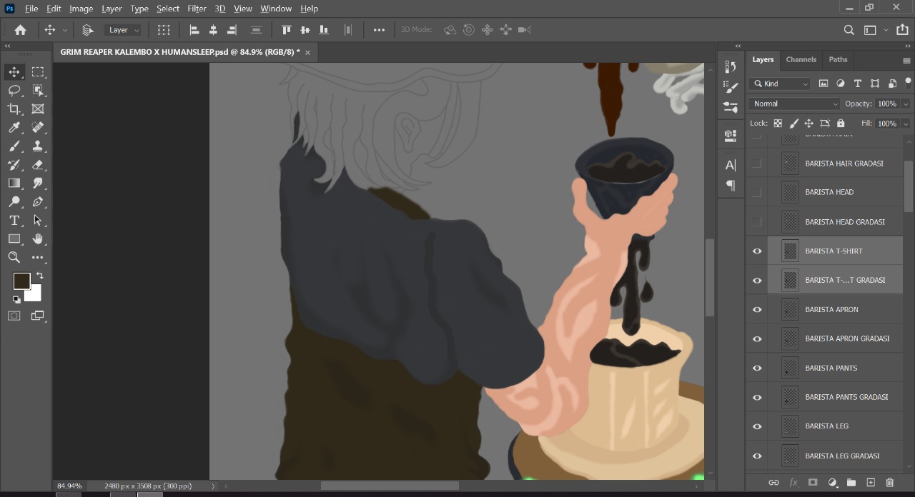Open the Move tool preset picker arrow
Image resolution: width=915 pixels, height=497 pixels.
point(64,30)
